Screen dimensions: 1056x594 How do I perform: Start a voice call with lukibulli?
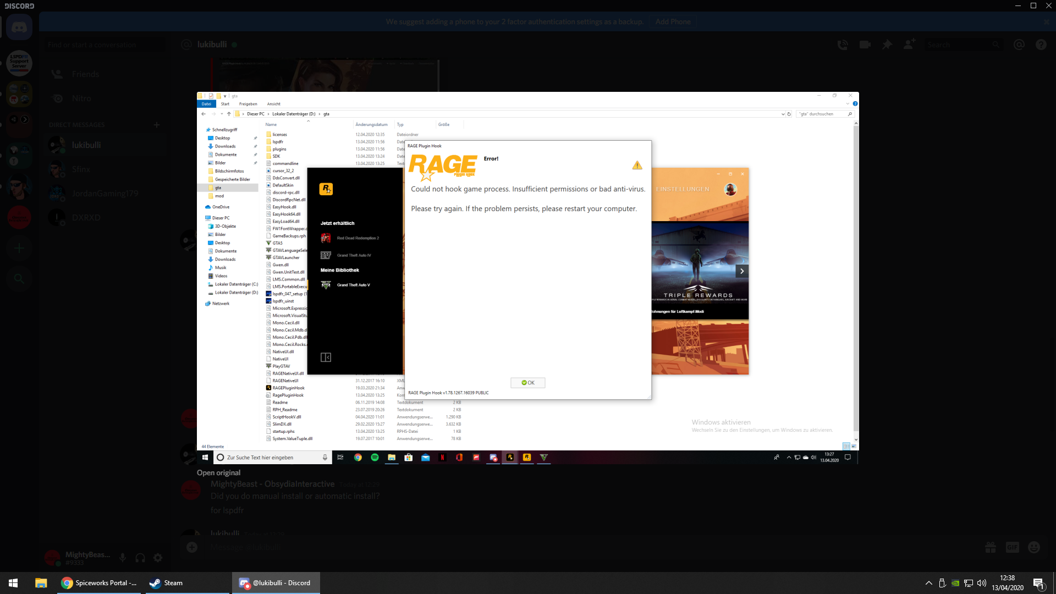(843, 45)
